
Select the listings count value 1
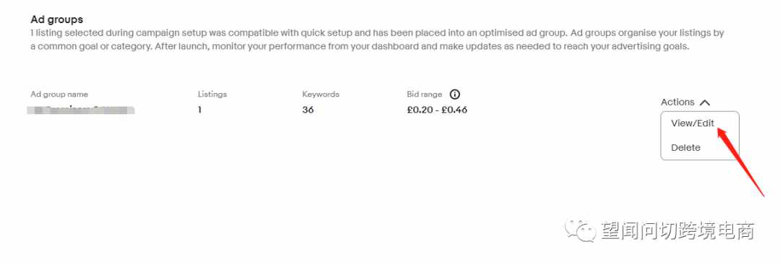pyautogui.click(x=199, y=110)
